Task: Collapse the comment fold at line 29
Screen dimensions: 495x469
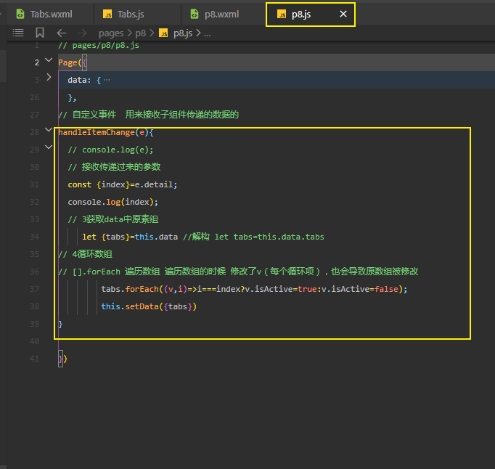Action: [49, 147]
